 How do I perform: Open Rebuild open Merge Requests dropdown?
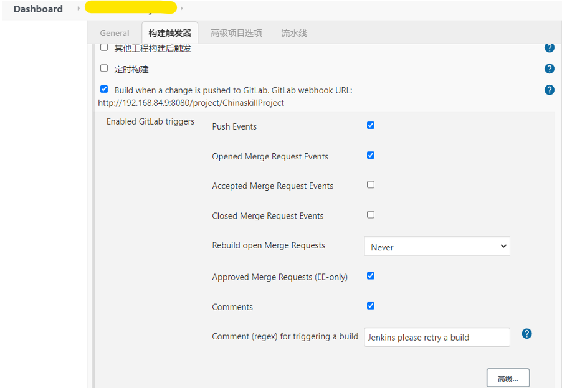436,247
